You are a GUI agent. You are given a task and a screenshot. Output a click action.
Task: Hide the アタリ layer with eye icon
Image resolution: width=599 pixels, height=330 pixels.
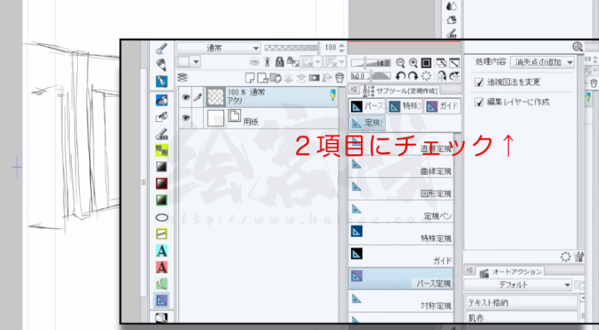click(x=186, y=97)
